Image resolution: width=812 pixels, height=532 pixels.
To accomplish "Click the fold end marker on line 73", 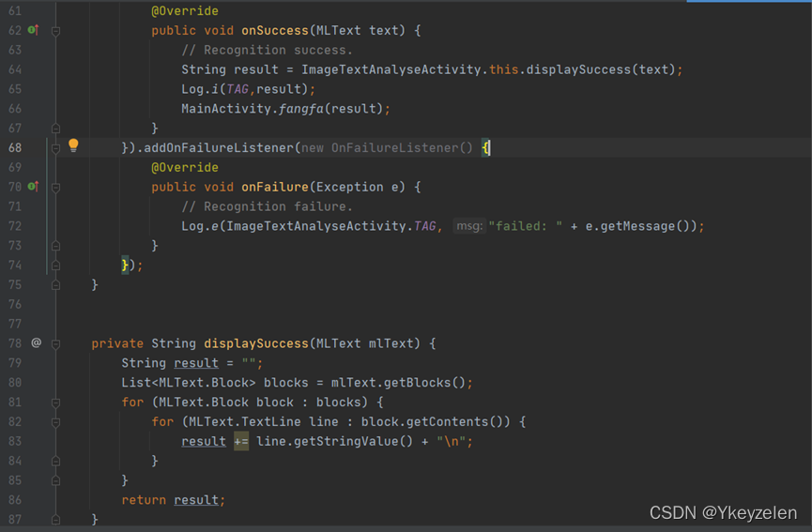I will point(56,246).
